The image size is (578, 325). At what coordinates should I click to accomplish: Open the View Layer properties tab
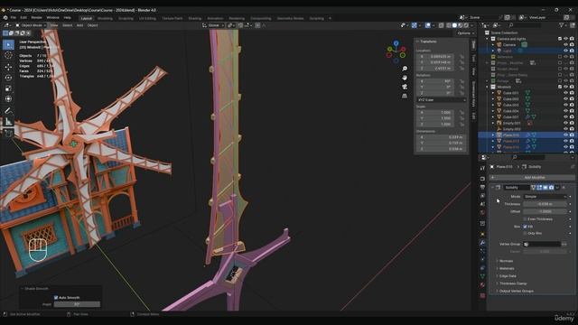(482, 197)
